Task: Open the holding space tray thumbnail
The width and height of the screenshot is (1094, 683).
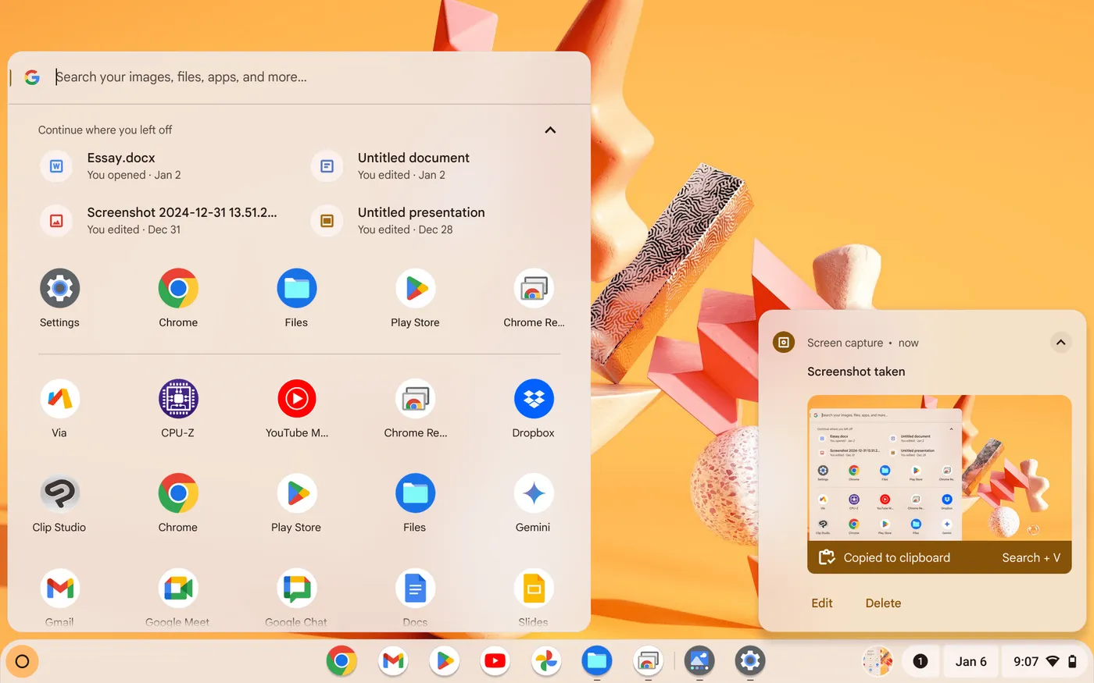Action: (x=878, y=661)
